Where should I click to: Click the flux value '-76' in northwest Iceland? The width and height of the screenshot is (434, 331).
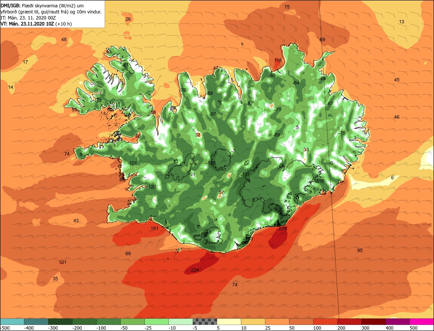coord(183,91)
